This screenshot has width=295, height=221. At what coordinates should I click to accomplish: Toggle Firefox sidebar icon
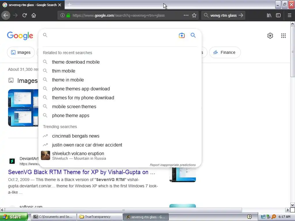[278, 16]
